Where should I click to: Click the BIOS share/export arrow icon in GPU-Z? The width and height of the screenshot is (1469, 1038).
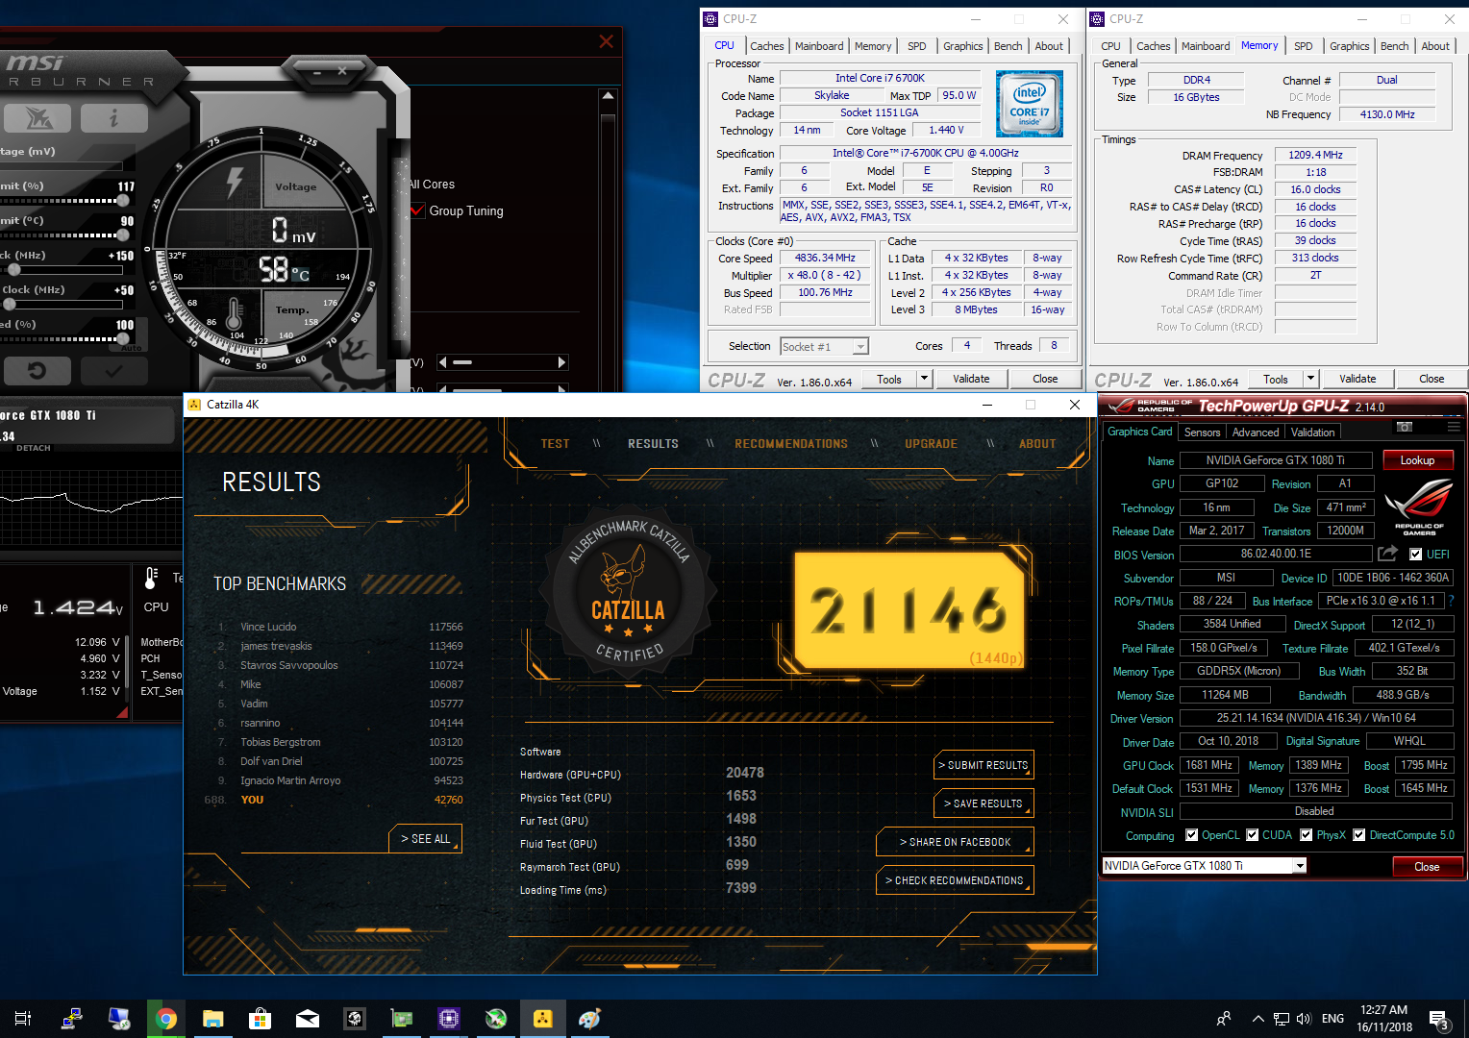(1387, 554)
